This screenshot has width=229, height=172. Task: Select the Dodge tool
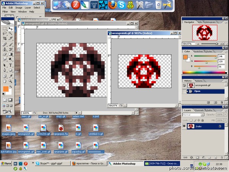[x=10, y=59]
